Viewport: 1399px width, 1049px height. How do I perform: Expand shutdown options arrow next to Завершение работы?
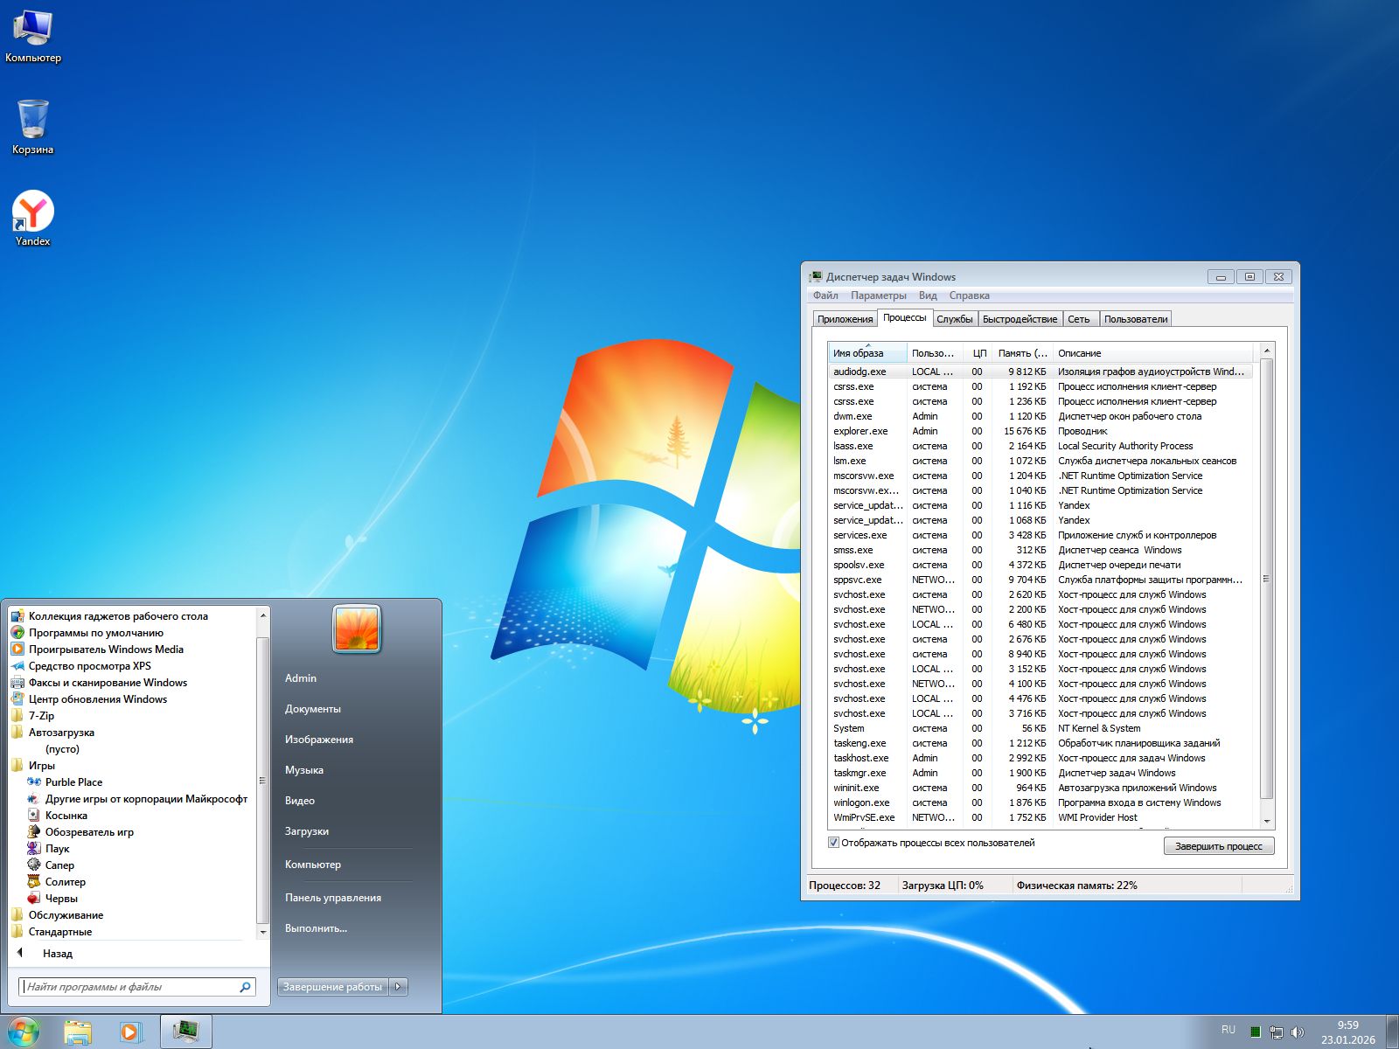coord(398,986)
